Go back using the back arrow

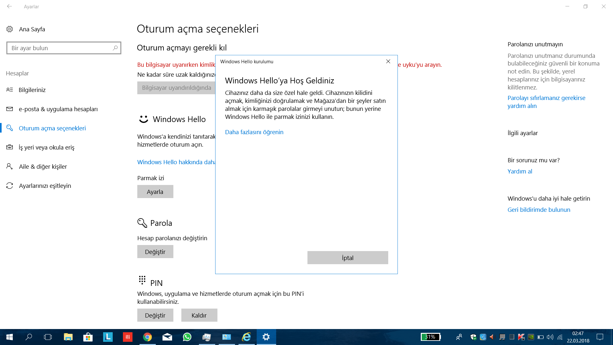[x=10, y=6]
